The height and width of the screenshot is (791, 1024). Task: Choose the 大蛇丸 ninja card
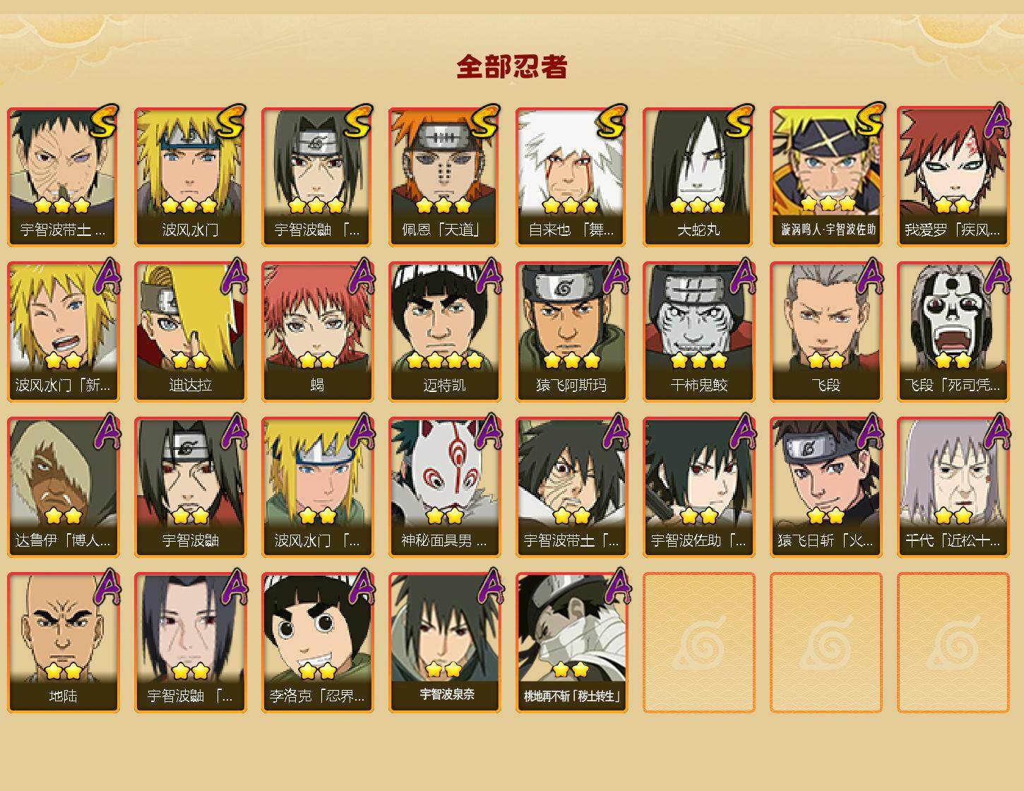tap(698, 177)
